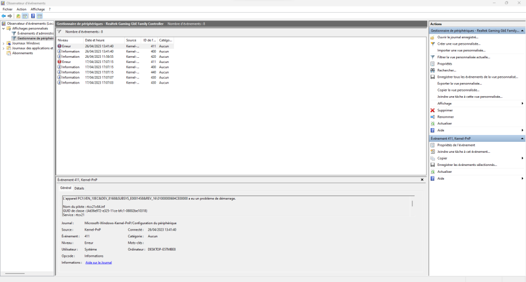
Task: Open the Affichage submenu arrow in the Actions pane
Action: coord(522,103)
